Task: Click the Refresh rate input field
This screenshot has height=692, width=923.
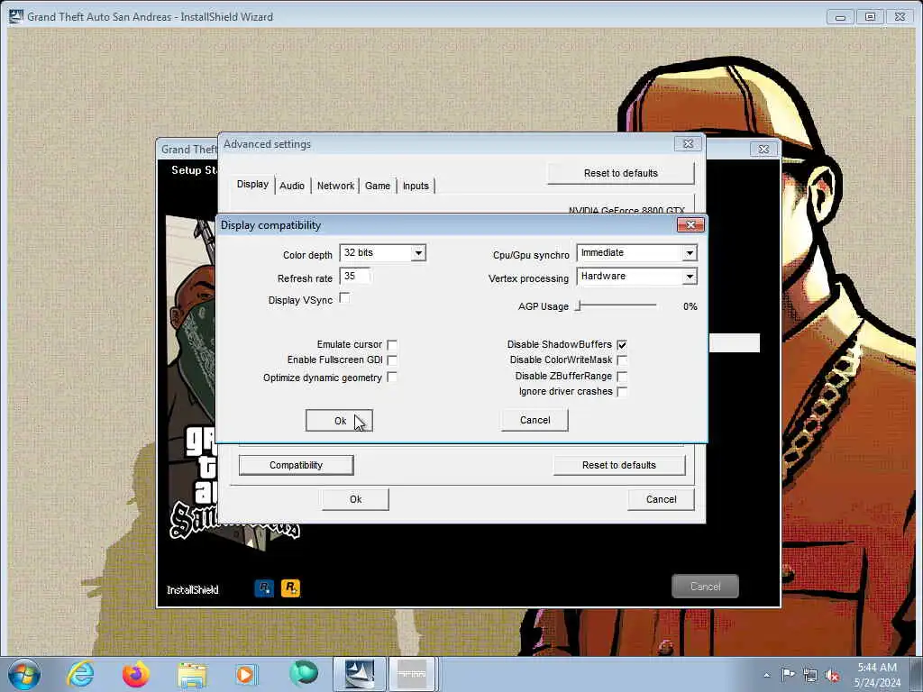Action: (x=355, y=276)
